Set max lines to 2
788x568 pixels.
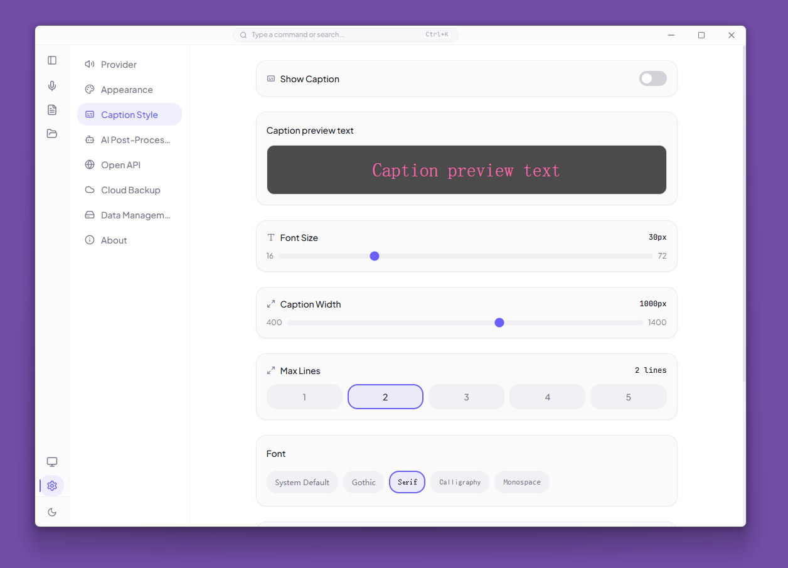coord(385,397)
